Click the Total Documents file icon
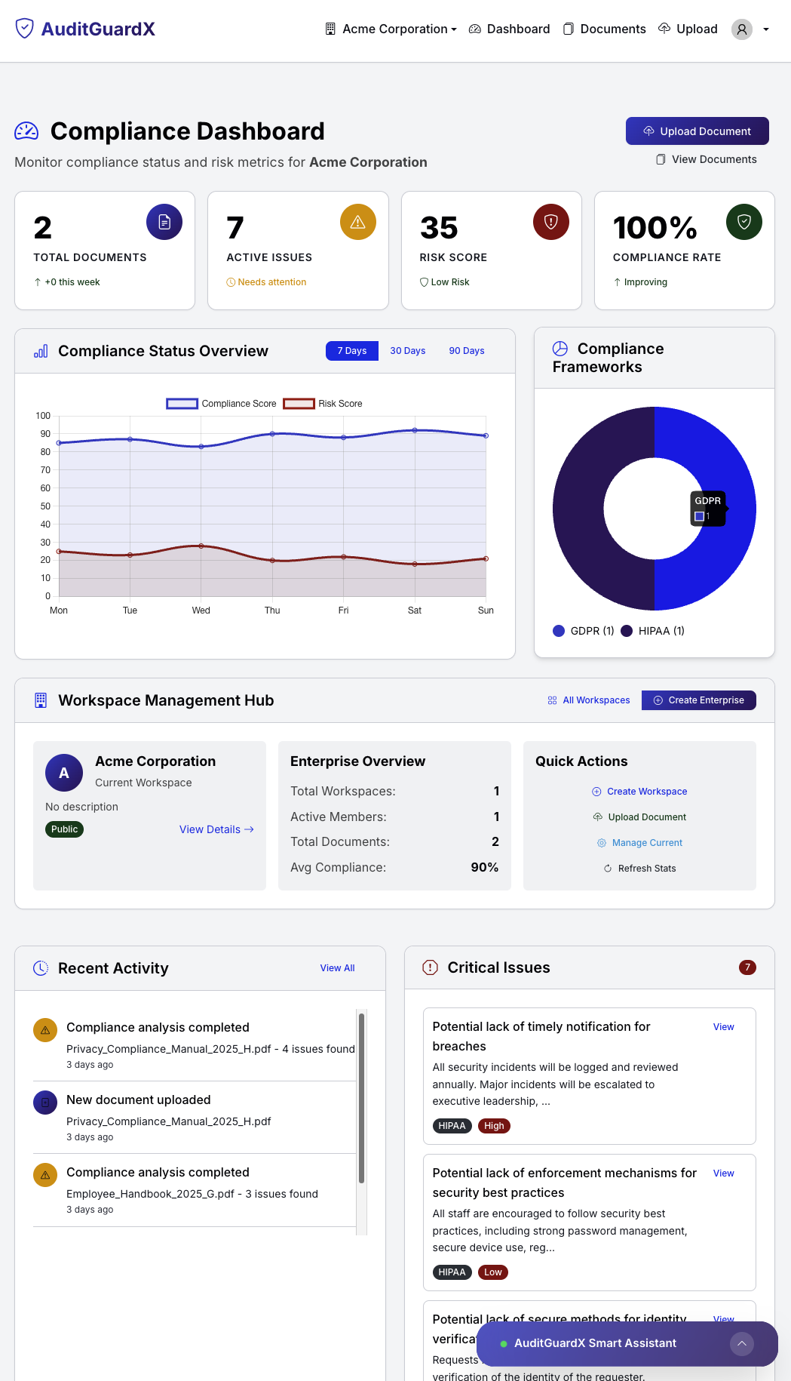791x1381 pixels. [164, 222]
